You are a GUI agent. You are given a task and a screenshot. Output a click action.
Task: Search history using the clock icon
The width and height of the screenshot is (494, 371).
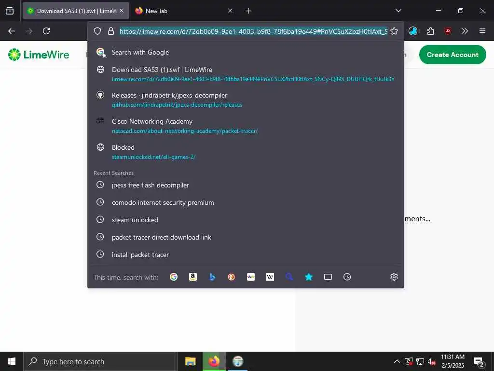tap(347, 277)
